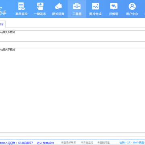This screenshot has height=145, width=145.
Task: Open the 用户中心 user center
Action: pos(132,9)
